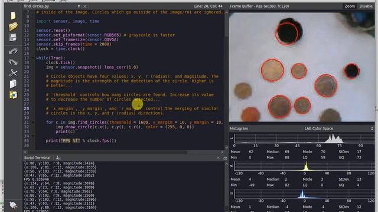Image resolution: width=378 pixels, height=212 pixels.
Task: Collapse the Serial Terminal with the up chevron
Action: point(218,158)
